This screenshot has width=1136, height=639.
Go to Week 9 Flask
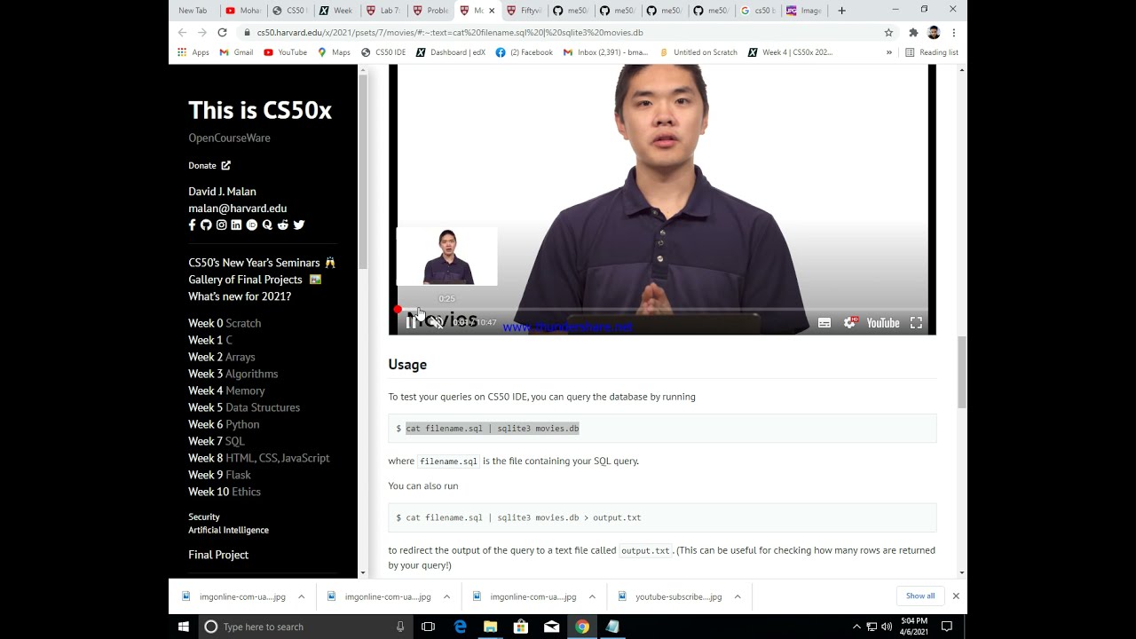coord(219,475)
